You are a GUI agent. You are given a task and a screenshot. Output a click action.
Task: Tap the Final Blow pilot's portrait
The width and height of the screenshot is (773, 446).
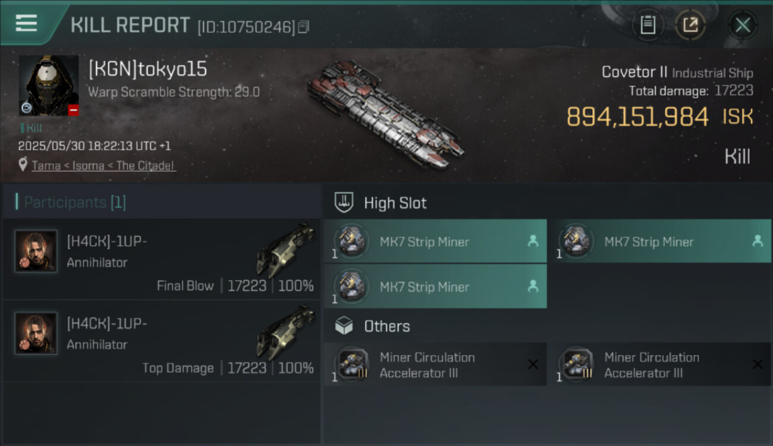coord(36,251)
